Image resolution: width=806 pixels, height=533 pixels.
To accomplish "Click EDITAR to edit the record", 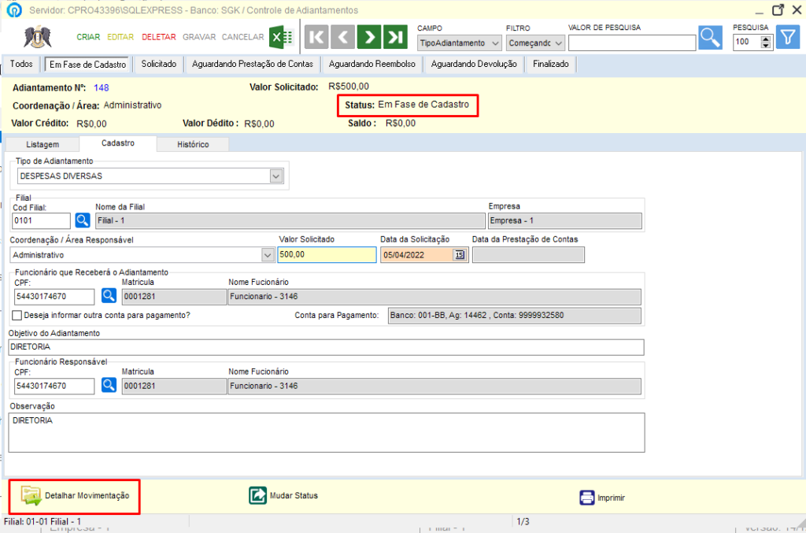I will pos(120,37).
